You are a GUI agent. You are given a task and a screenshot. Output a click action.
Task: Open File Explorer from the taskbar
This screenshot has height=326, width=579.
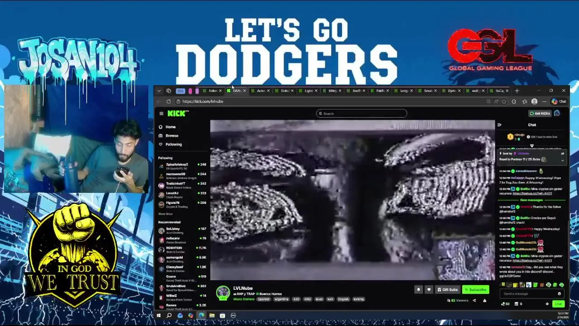(x=212, y=315)
